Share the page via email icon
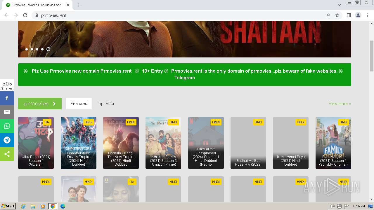This screenshot has height=210, width=374. point(7,112)
